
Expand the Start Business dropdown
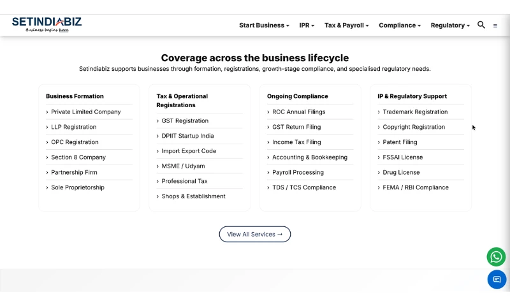264,25
